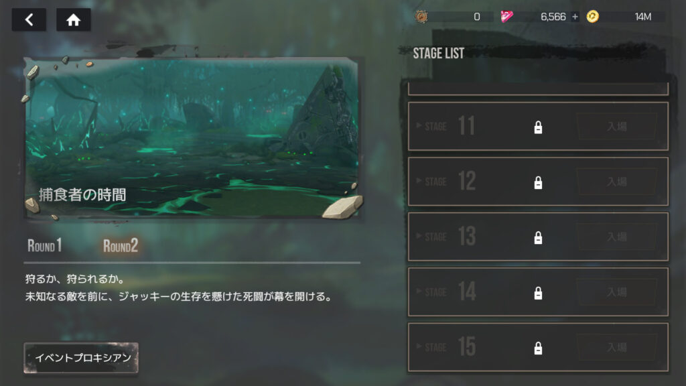Viewport: 686px width, 386px height.
Task: Expand the Stage 12 arrow marker
Action: 419,181
